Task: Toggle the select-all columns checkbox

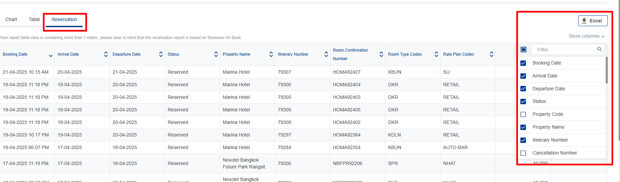Action: [523, 50]
